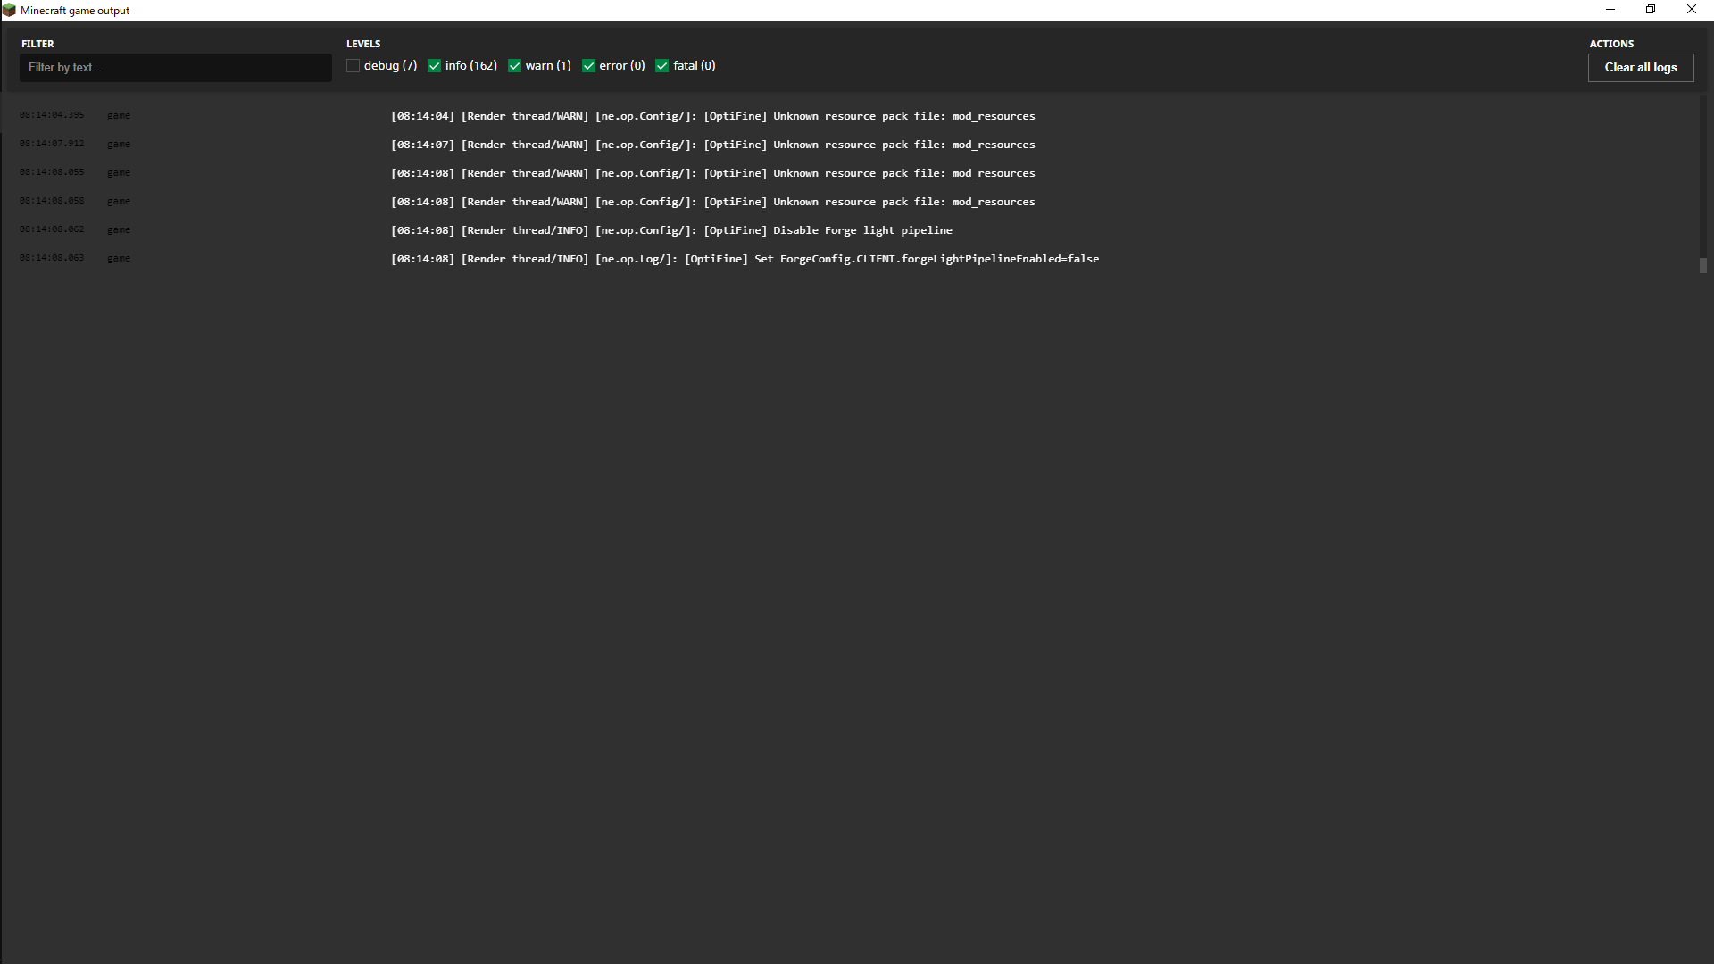Click the Disable Forge light pipeline log entry
This screenshot has height=964, width=1714.
671,230
